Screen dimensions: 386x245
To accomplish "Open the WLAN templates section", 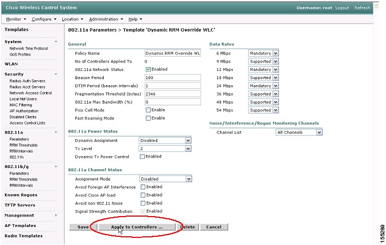I will coord(11,64).
